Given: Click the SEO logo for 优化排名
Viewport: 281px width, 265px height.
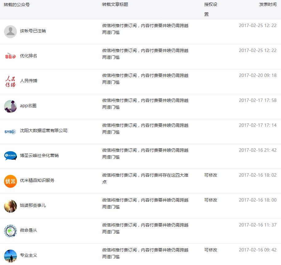Looking at the screenshot, I should [x=10, y=57].
